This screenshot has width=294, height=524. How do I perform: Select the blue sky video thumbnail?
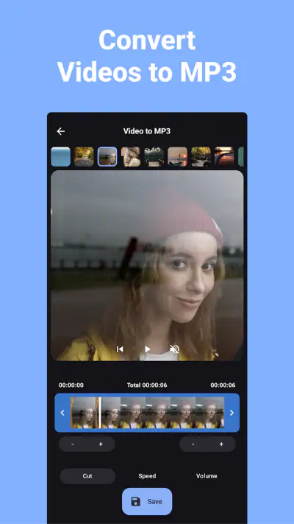point(61,156)
